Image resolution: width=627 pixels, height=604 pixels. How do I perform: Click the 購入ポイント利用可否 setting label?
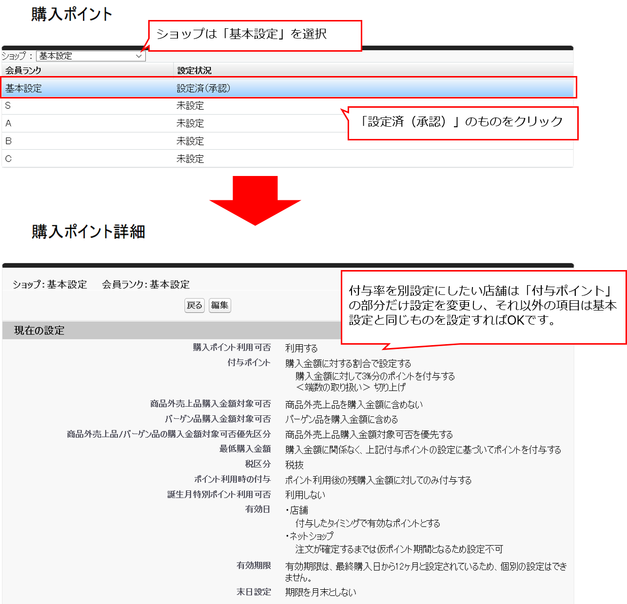(x=232, y=348)
